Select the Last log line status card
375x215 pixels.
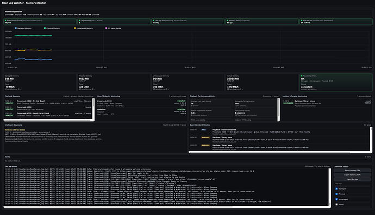click(x=187, y=22)
